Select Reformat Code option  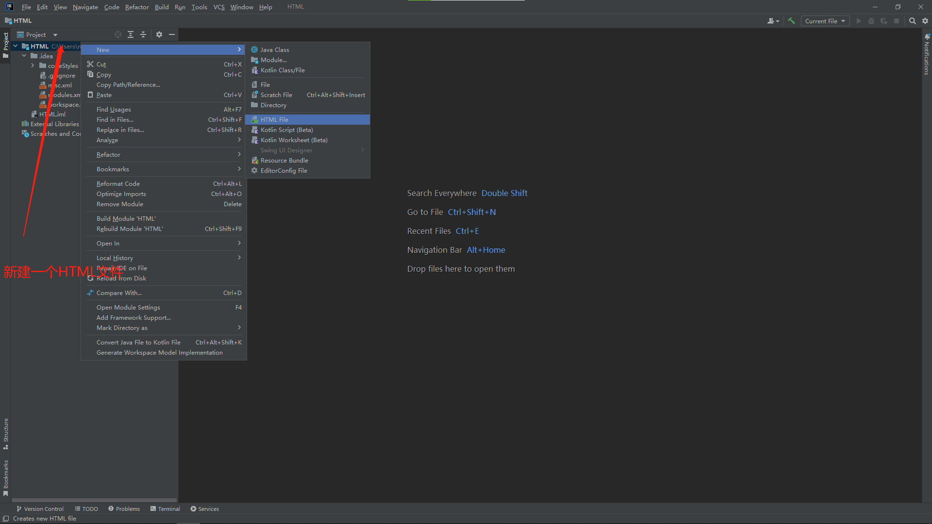click(x=118, y=183)
